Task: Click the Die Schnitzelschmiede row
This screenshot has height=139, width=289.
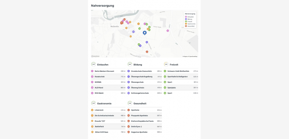Action: 108,116
